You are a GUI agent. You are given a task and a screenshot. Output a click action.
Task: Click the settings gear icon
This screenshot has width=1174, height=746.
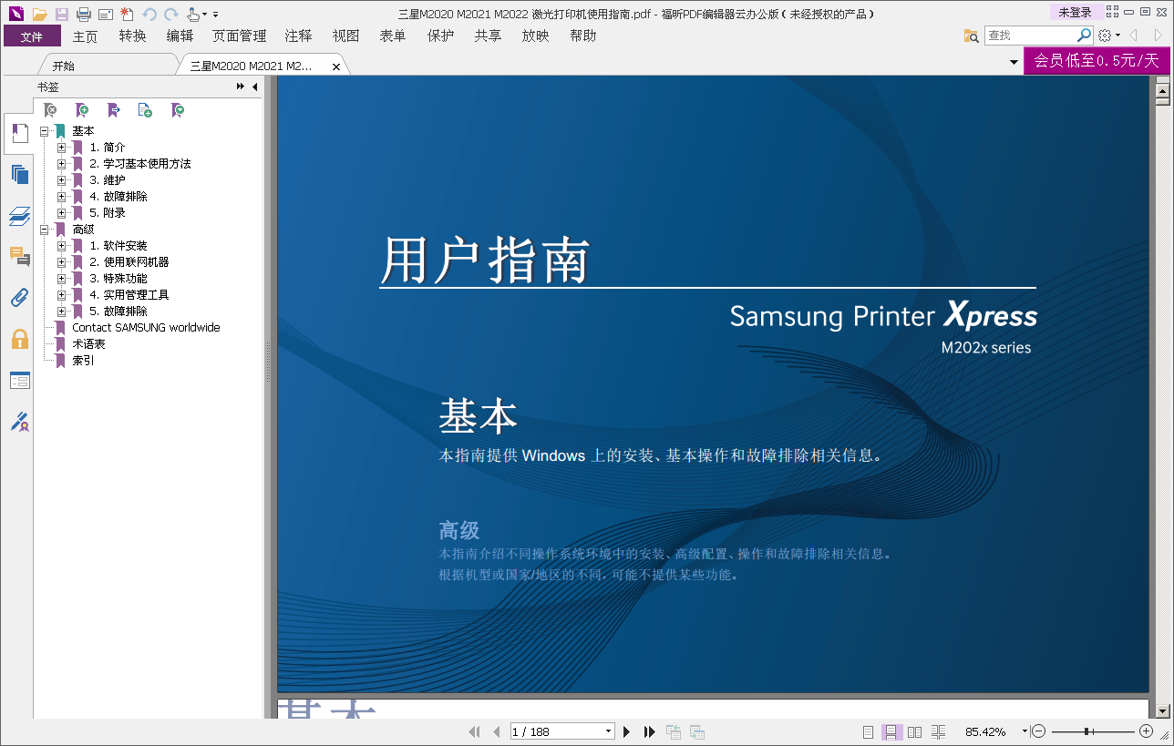[x=1106, y=36]
